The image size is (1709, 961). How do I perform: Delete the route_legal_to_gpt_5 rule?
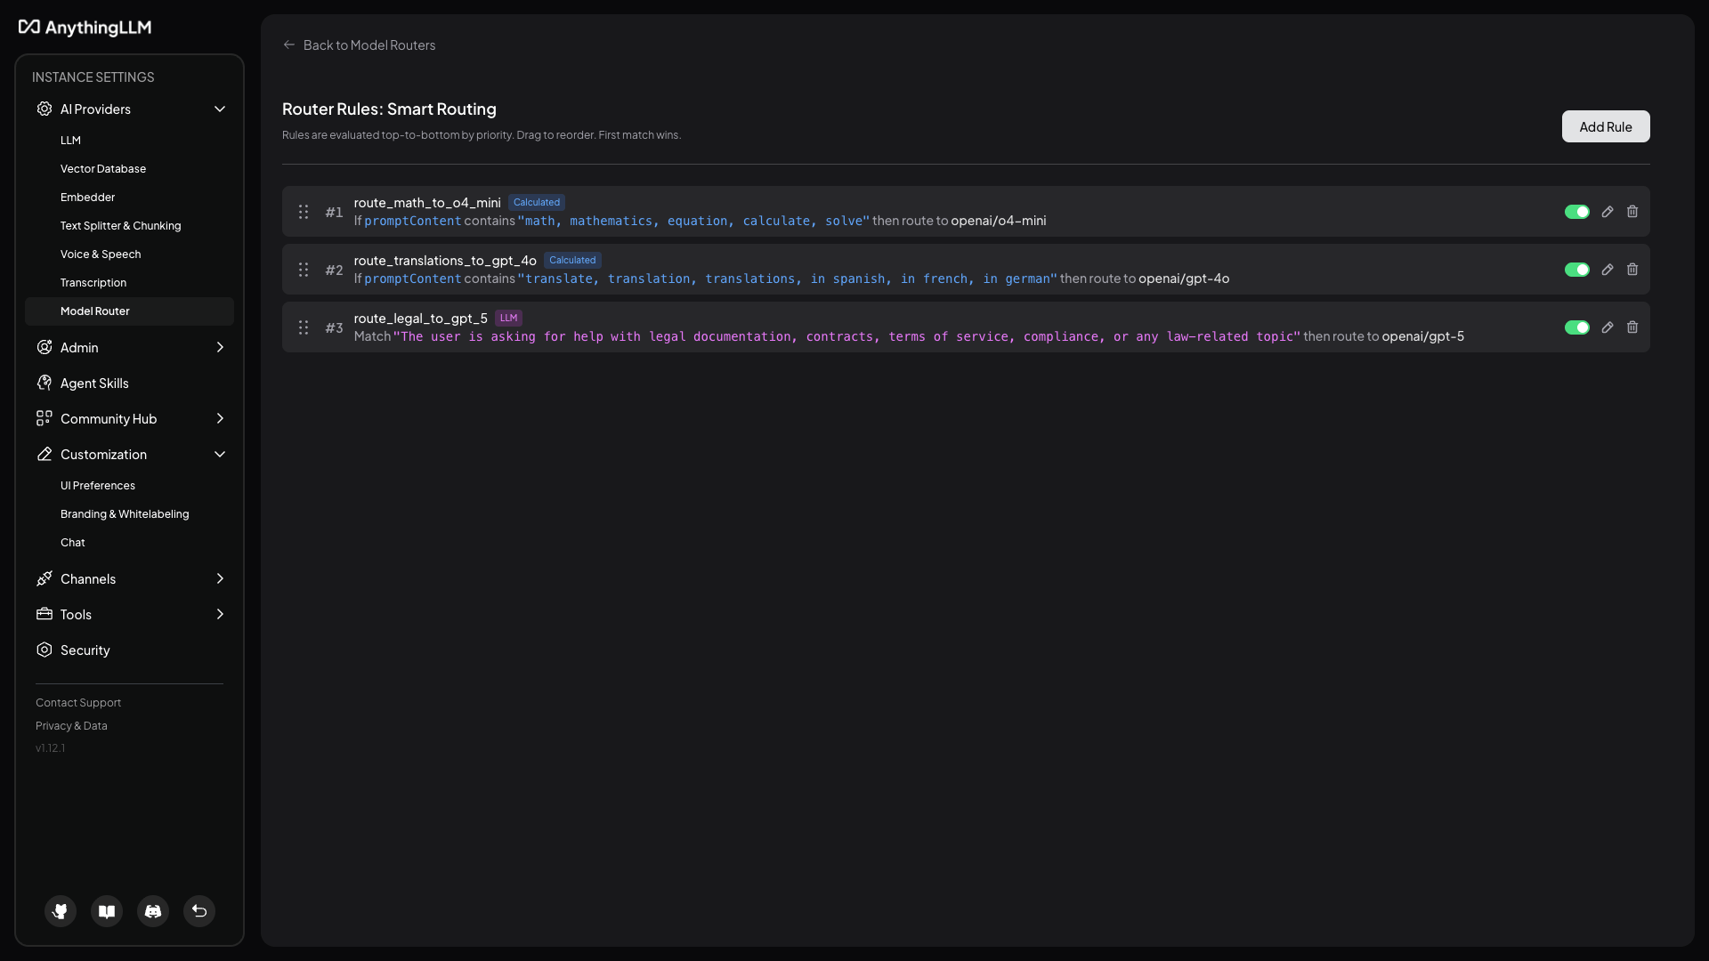coord(1632,327)
